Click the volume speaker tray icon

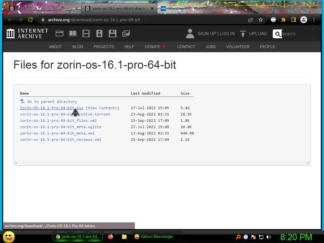269,237
